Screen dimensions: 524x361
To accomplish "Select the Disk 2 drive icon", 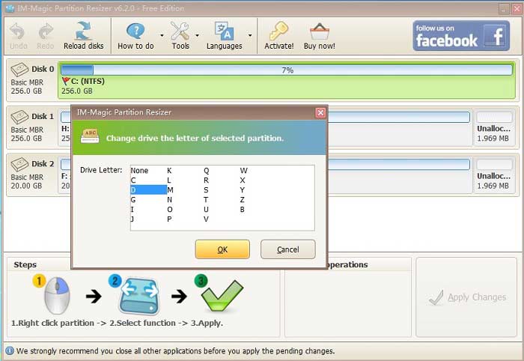I will click(19, 165).
